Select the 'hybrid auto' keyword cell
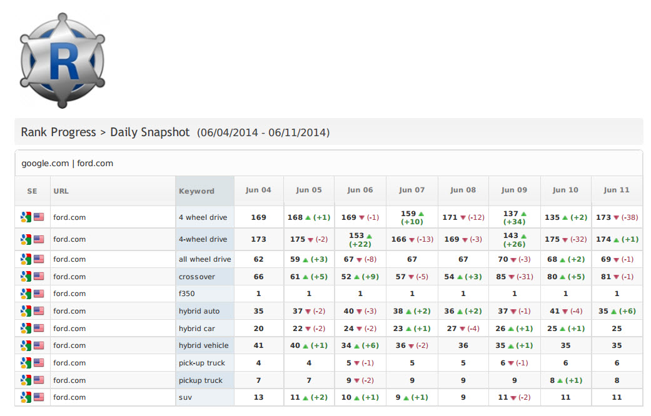Viewport: 651px width, 416px height. (x=204, y=311)
